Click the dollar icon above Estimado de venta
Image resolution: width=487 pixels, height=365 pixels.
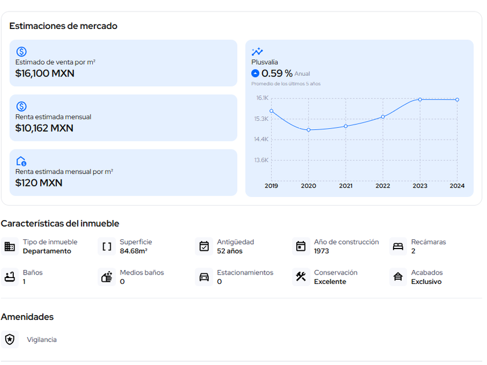coord(21,52)
